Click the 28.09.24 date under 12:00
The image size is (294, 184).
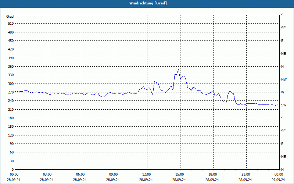click(x=146, y=180)
